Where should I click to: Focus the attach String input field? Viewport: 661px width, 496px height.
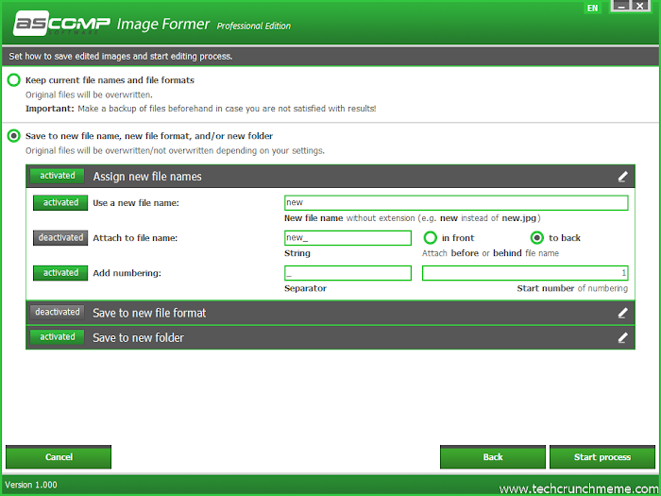pyautogui.click(x=347, y=238)
